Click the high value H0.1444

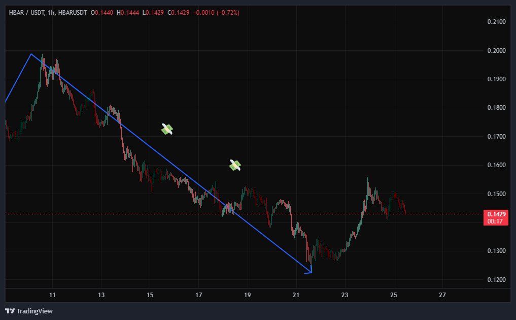click(128, 12)
